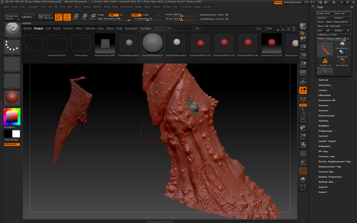Expand the Display Properties section
357x223 pixels.
pos(330,177)
